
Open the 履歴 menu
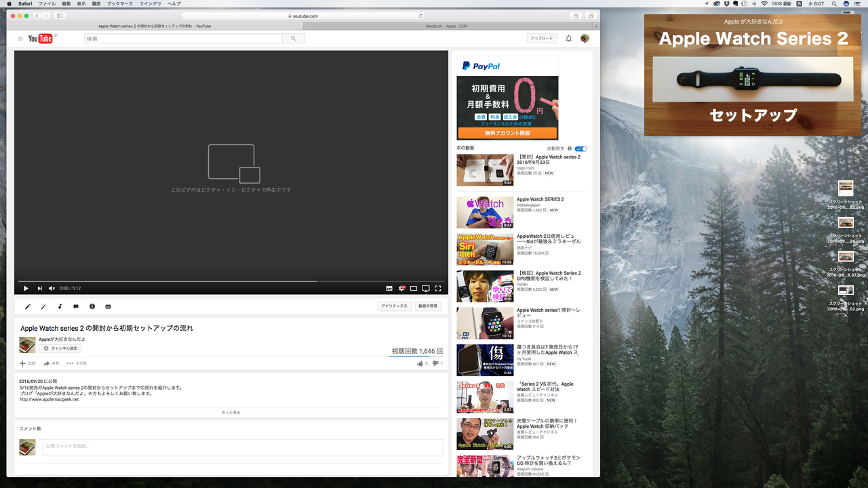pos(96,3)
